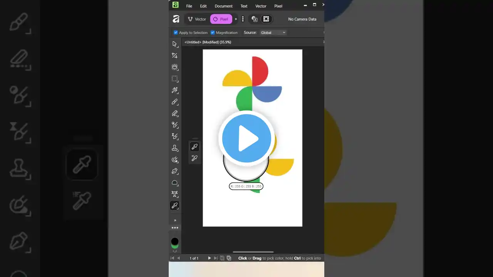Image resolution: width=493 pixels, height=277 pixels.
Task: Open the Document menu
Action: click(223, 6)
